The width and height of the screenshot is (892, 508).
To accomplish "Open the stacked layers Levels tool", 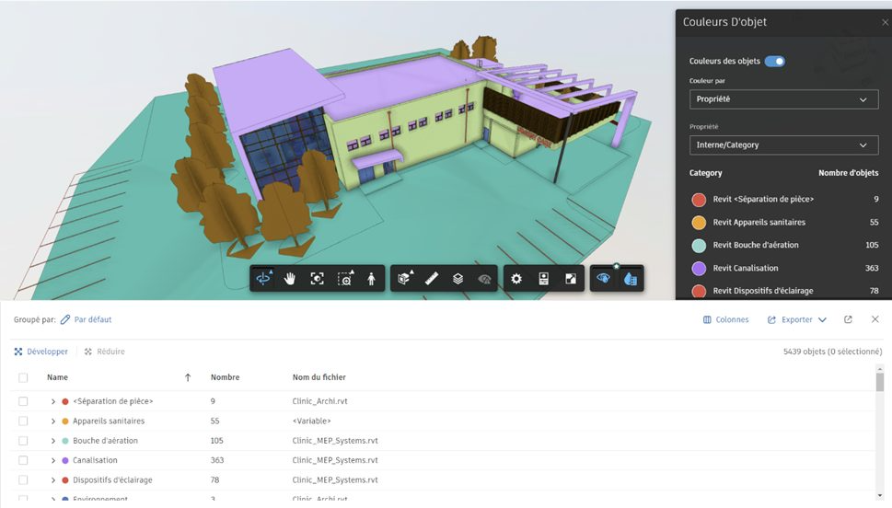I will (458, 279).
